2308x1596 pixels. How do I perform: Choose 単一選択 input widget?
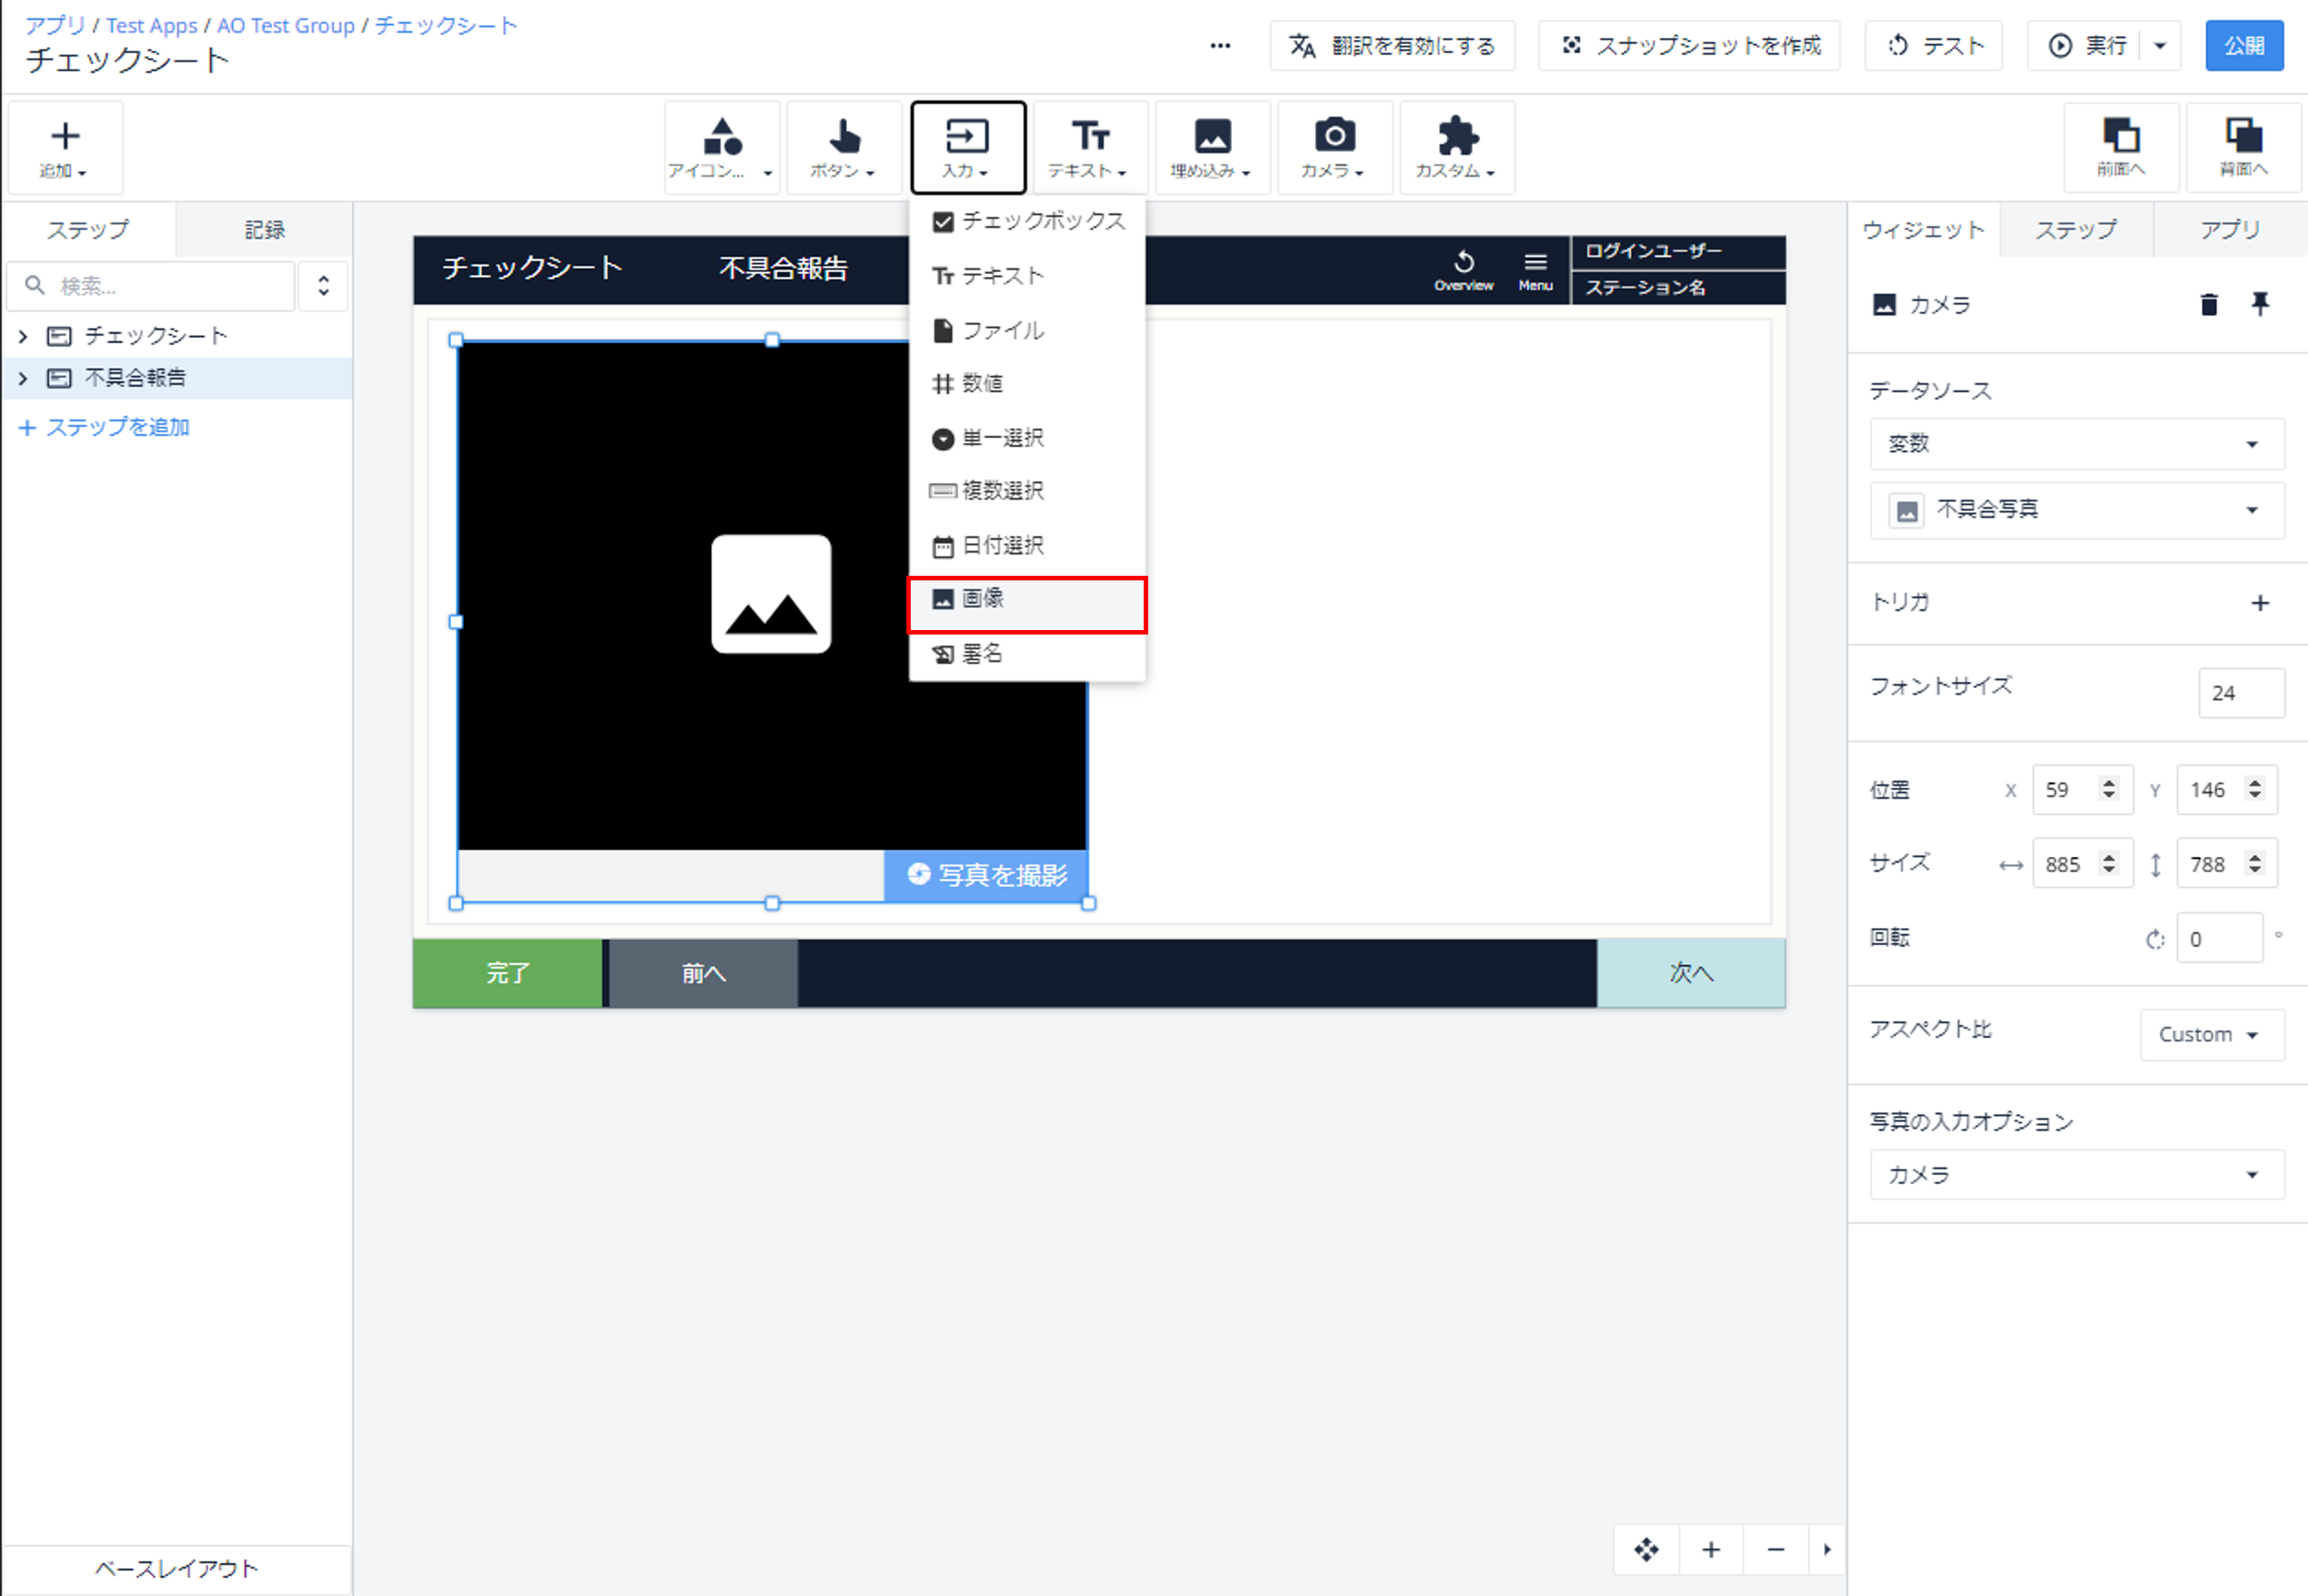(1028, 438)
